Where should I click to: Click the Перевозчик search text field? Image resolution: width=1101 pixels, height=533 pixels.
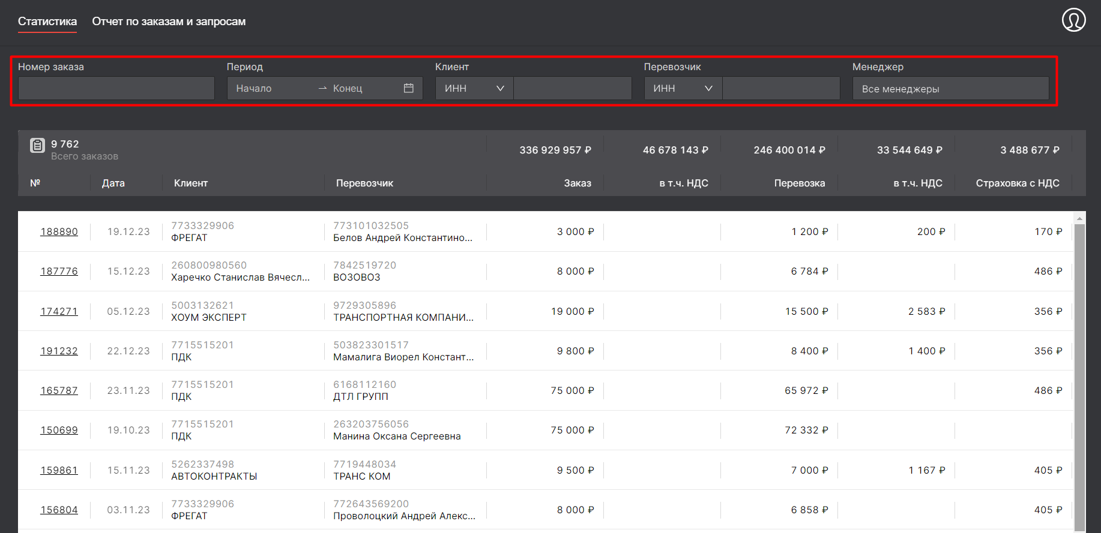pyautogui.click(x=781, y=88)
